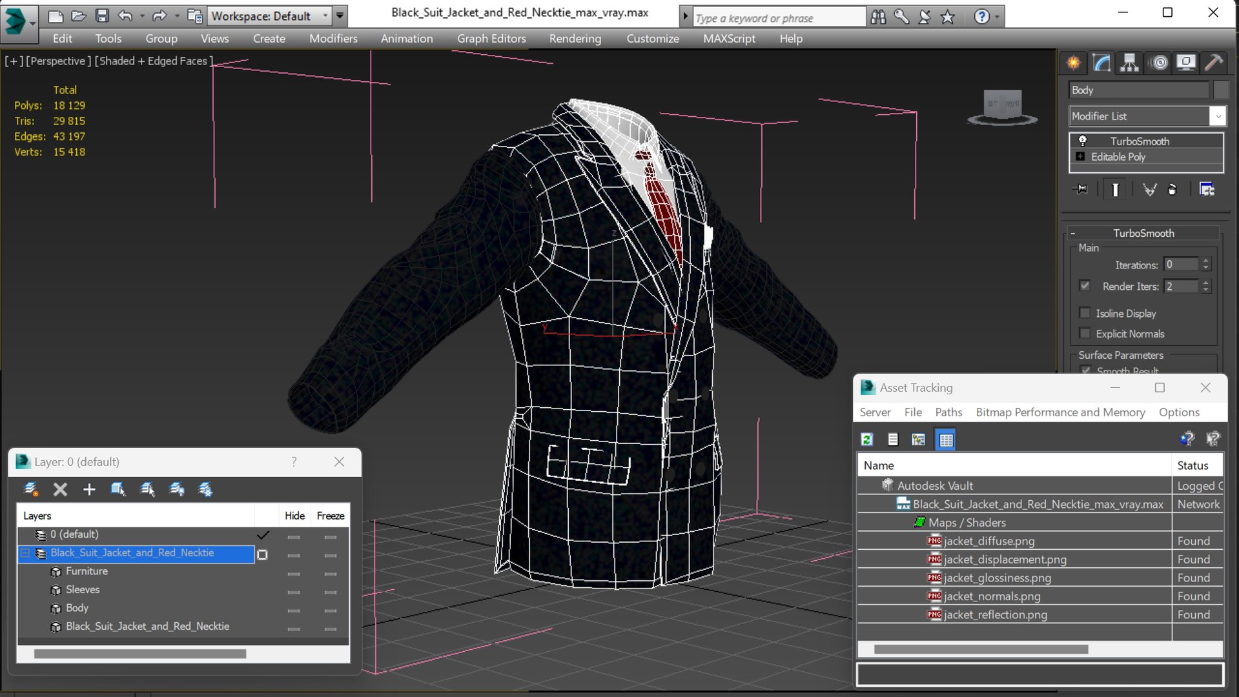Open the Workspace Default dropdown
The image size is (1239, 697).
(325, 16)
